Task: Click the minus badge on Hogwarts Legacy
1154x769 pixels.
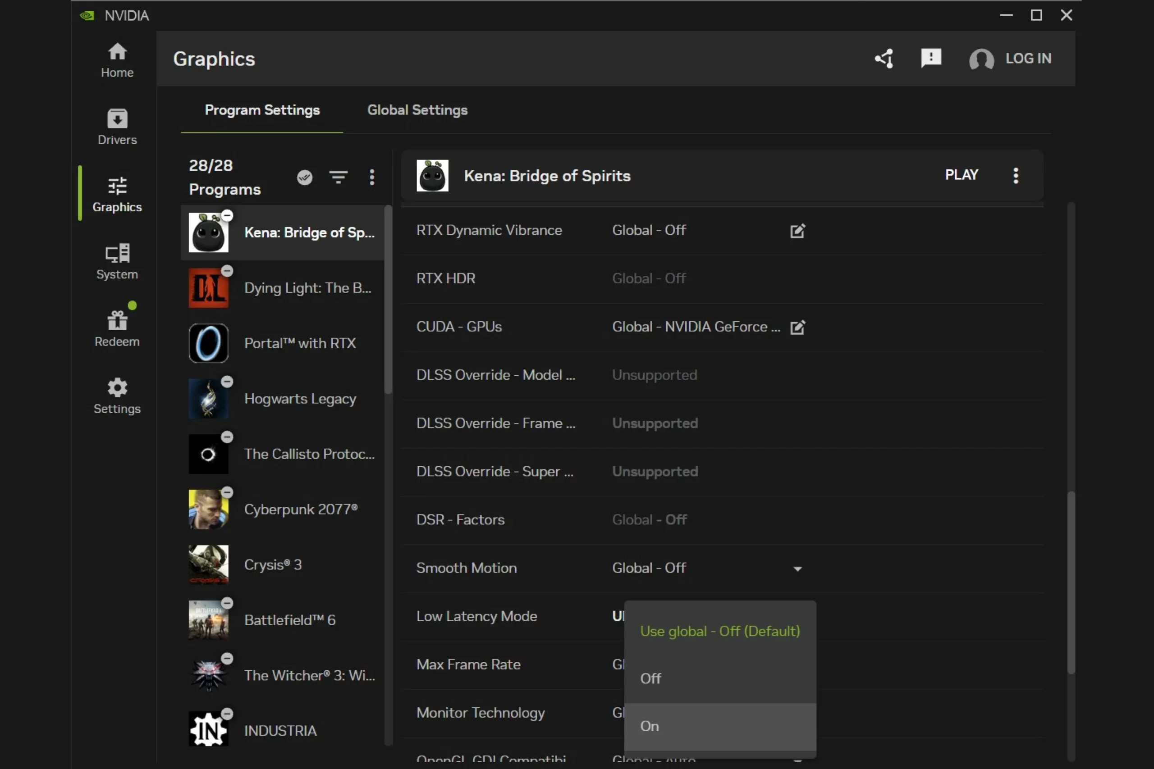Action: coord(227,382)
